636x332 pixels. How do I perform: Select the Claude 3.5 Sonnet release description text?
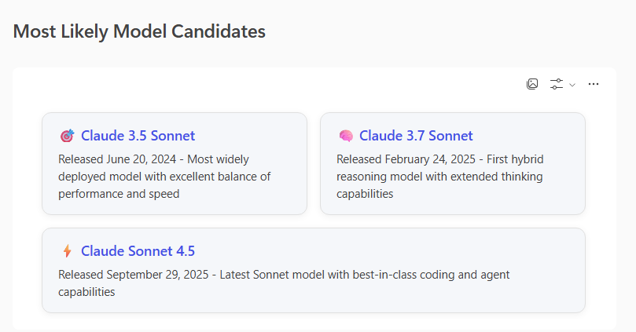point(164,177)
